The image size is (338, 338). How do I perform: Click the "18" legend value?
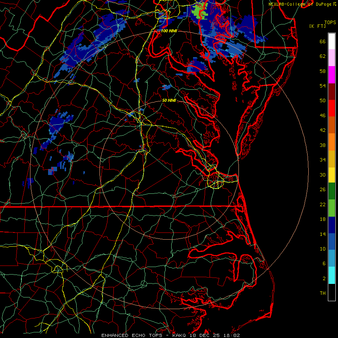coord(323,219)
